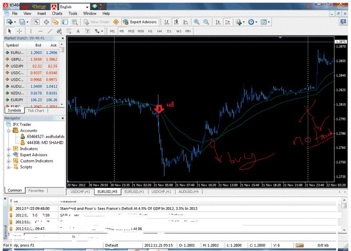Image resolution: width=351 pixels, height=251 pixels.
Task: Toggle the Terminal window button
Action: [x=65, y=22]
